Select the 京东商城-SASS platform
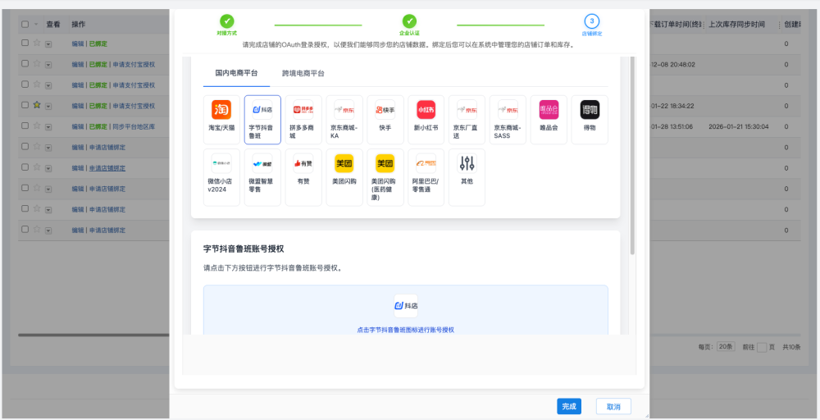Image resolution: width=820 pixels, height=420 pixels. tap(508, 120)
